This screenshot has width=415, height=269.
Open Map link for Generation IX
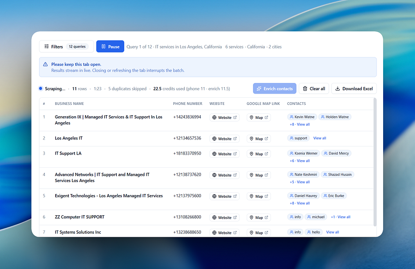point(258,117)
